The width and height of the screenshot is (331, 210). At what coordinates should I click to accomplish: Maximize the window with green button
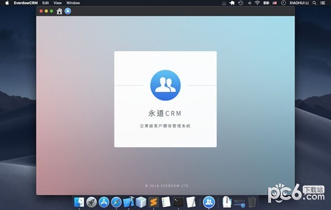[x=51, y=11]
